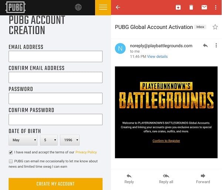Go back using the arrow icon
Image resolution: width=222 pixels, height=190 pixels.
118,7
